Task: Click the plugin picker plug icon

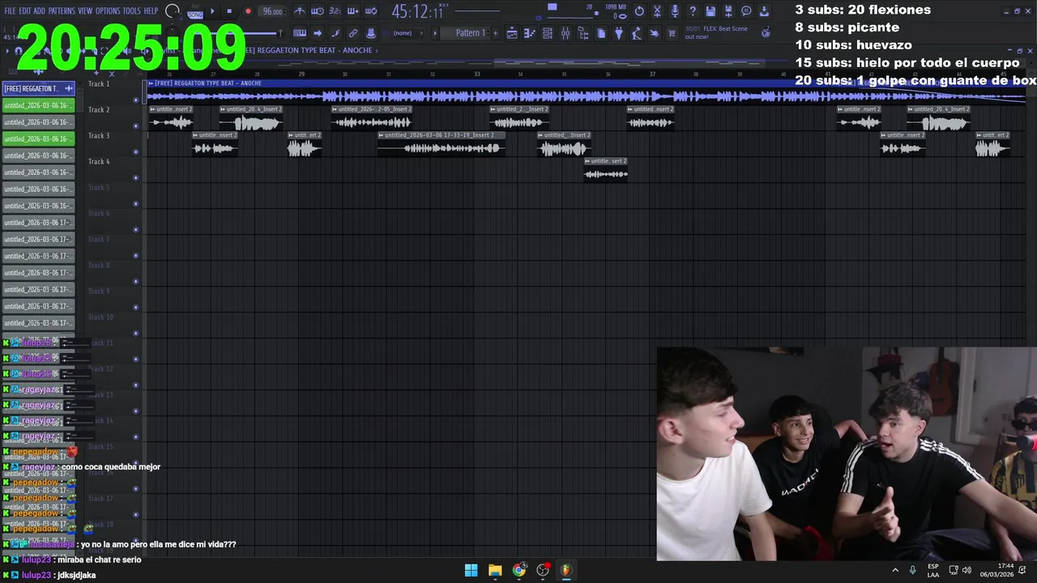Action: click(619, 33)
